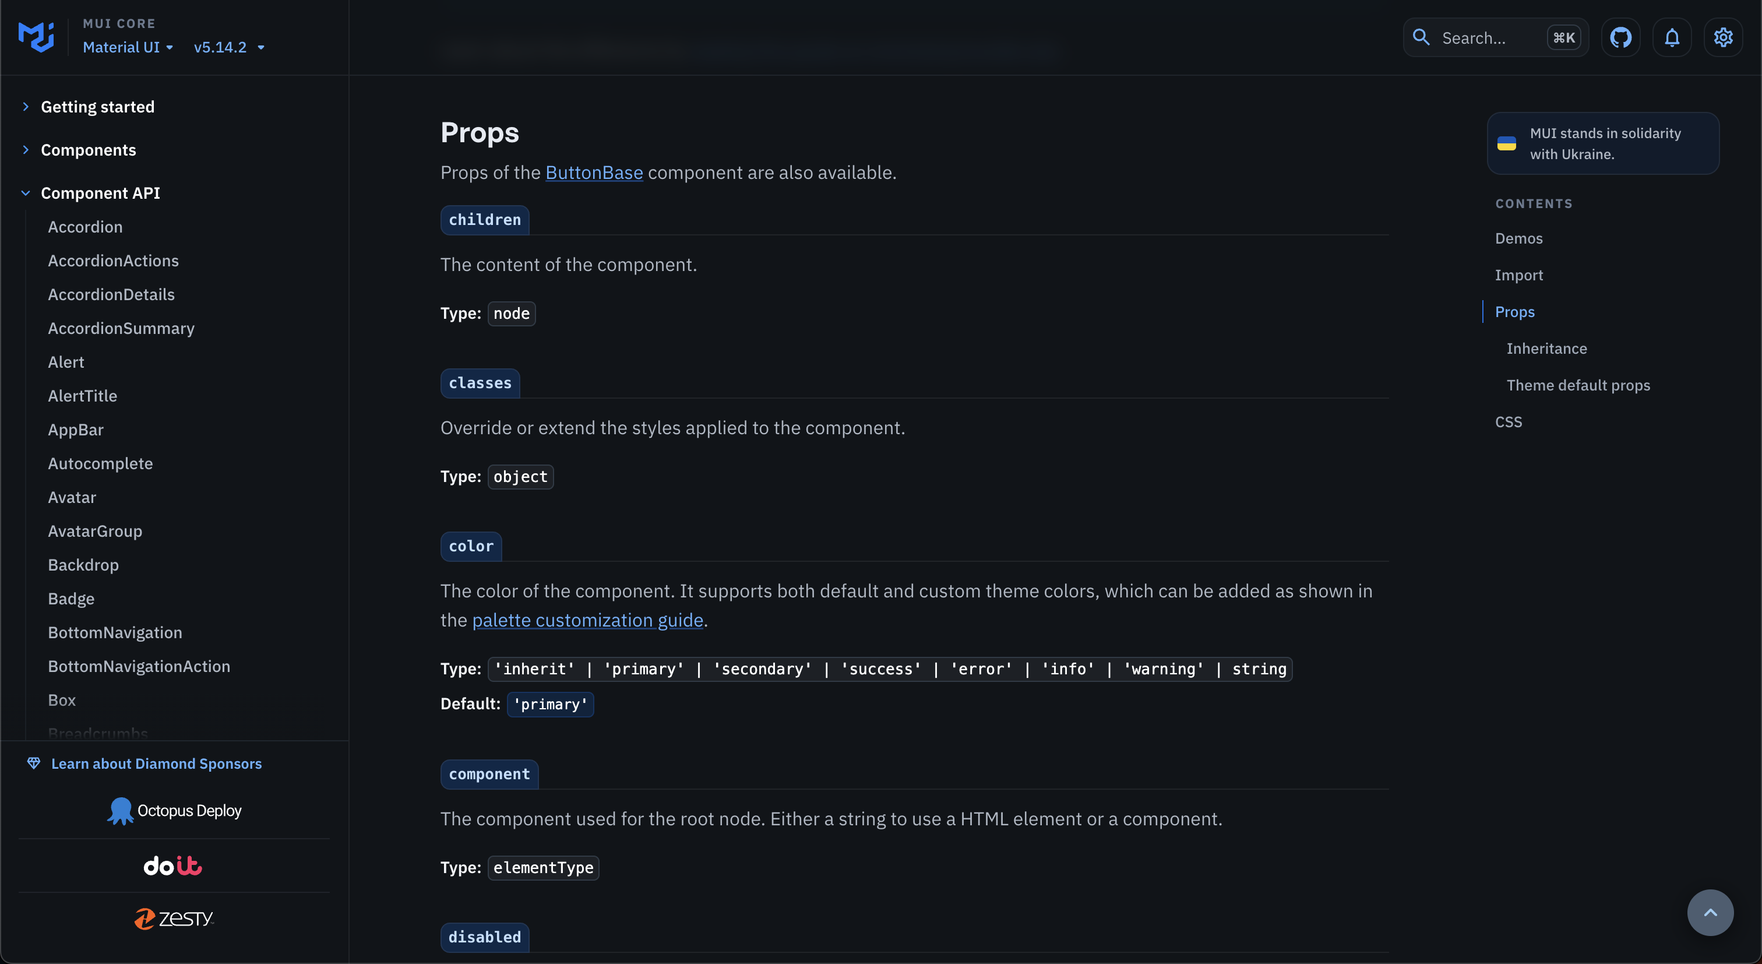Screen dimensions: 1762x964
Task: Open the GitHub repository icon
Action: tap(1622, 37)
